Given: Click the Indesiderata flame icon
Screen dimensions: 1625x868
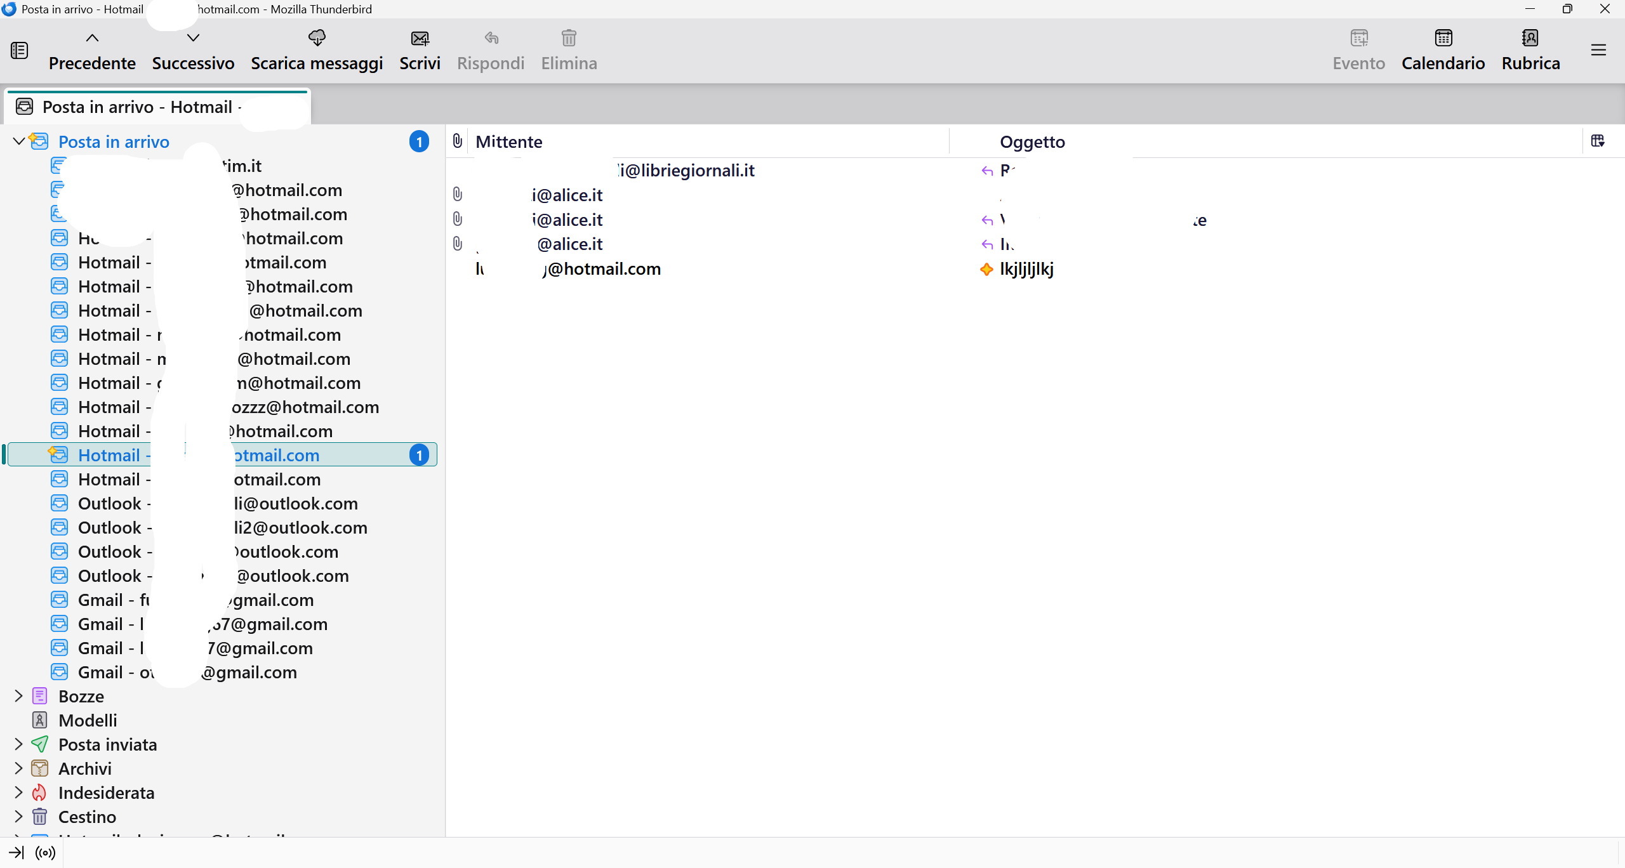Looking at the screenshot, I should 39,792.
